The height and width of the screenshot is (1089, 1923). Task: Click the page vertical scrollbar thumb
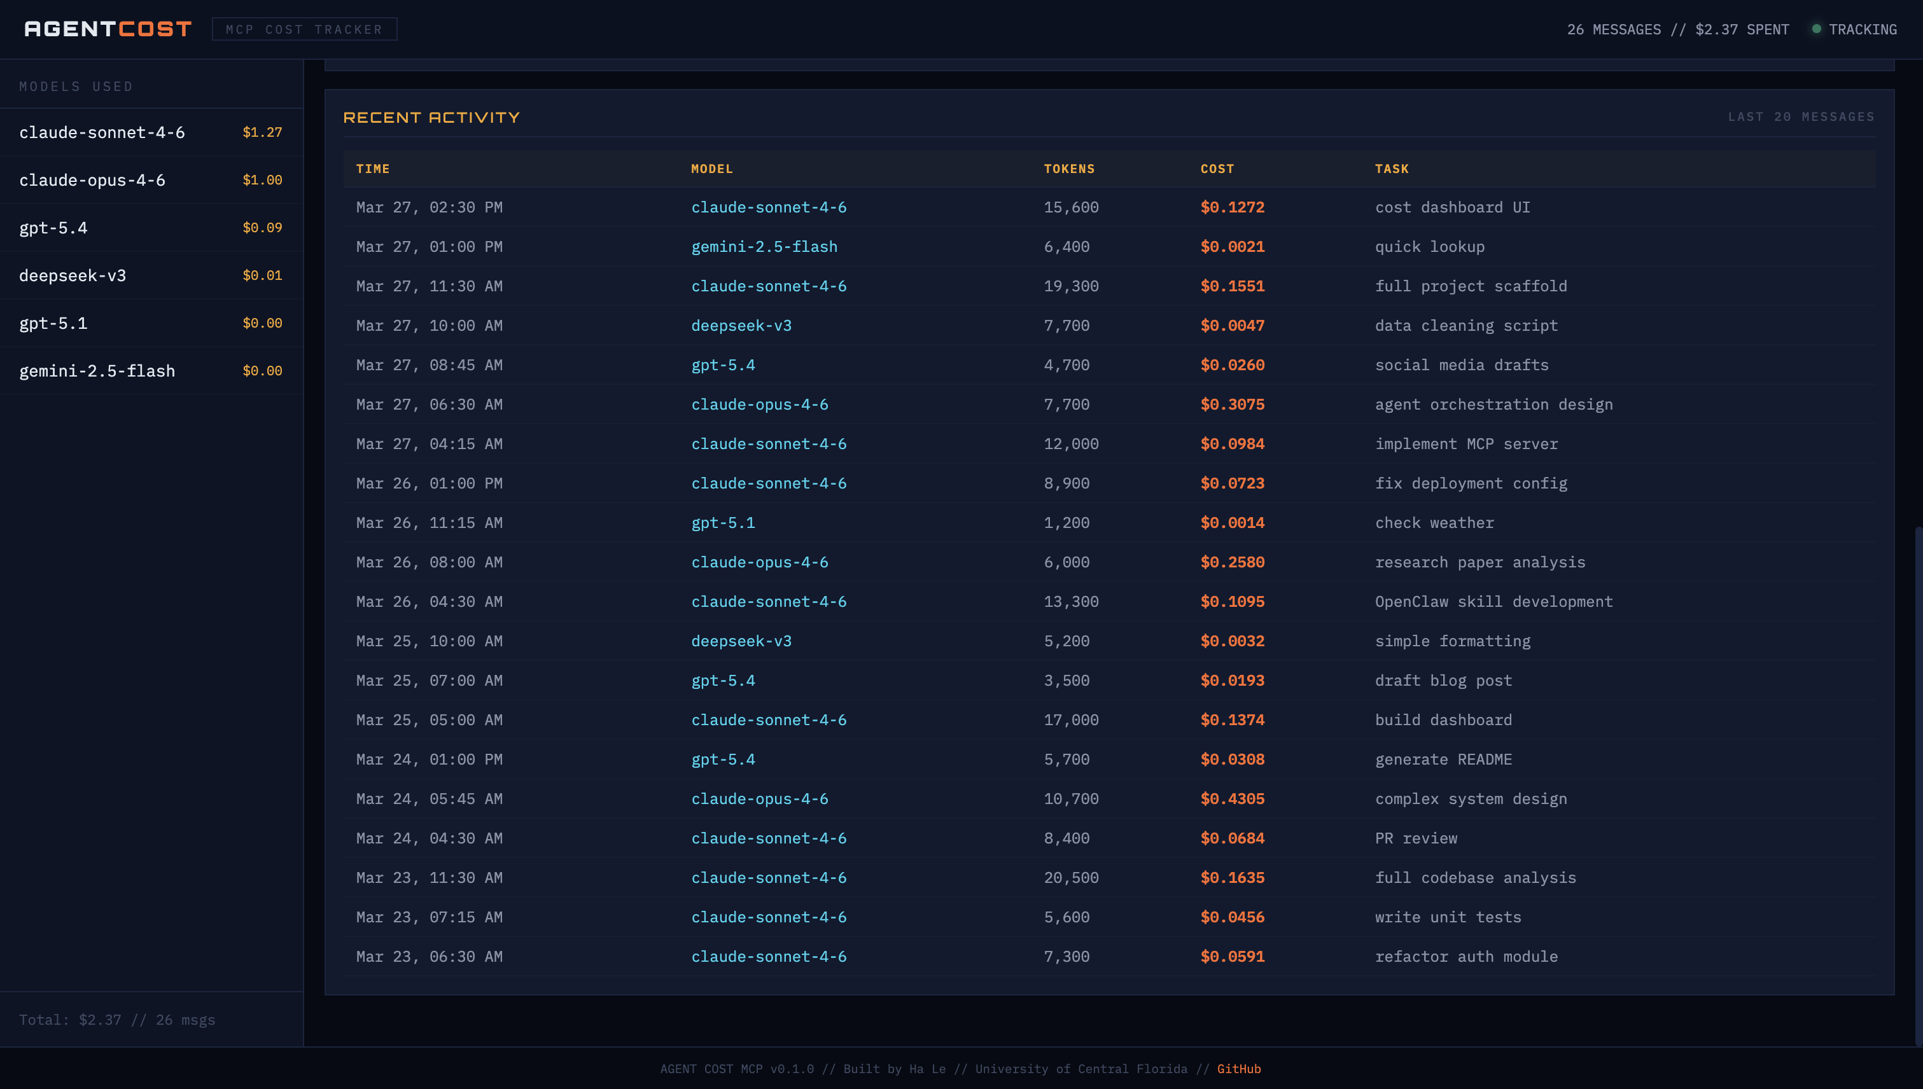(x=1918, y=786)
